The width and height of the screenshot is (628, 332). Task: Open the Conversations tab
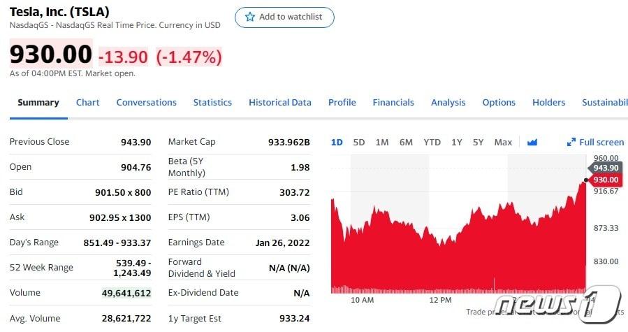tap(146, 102)
